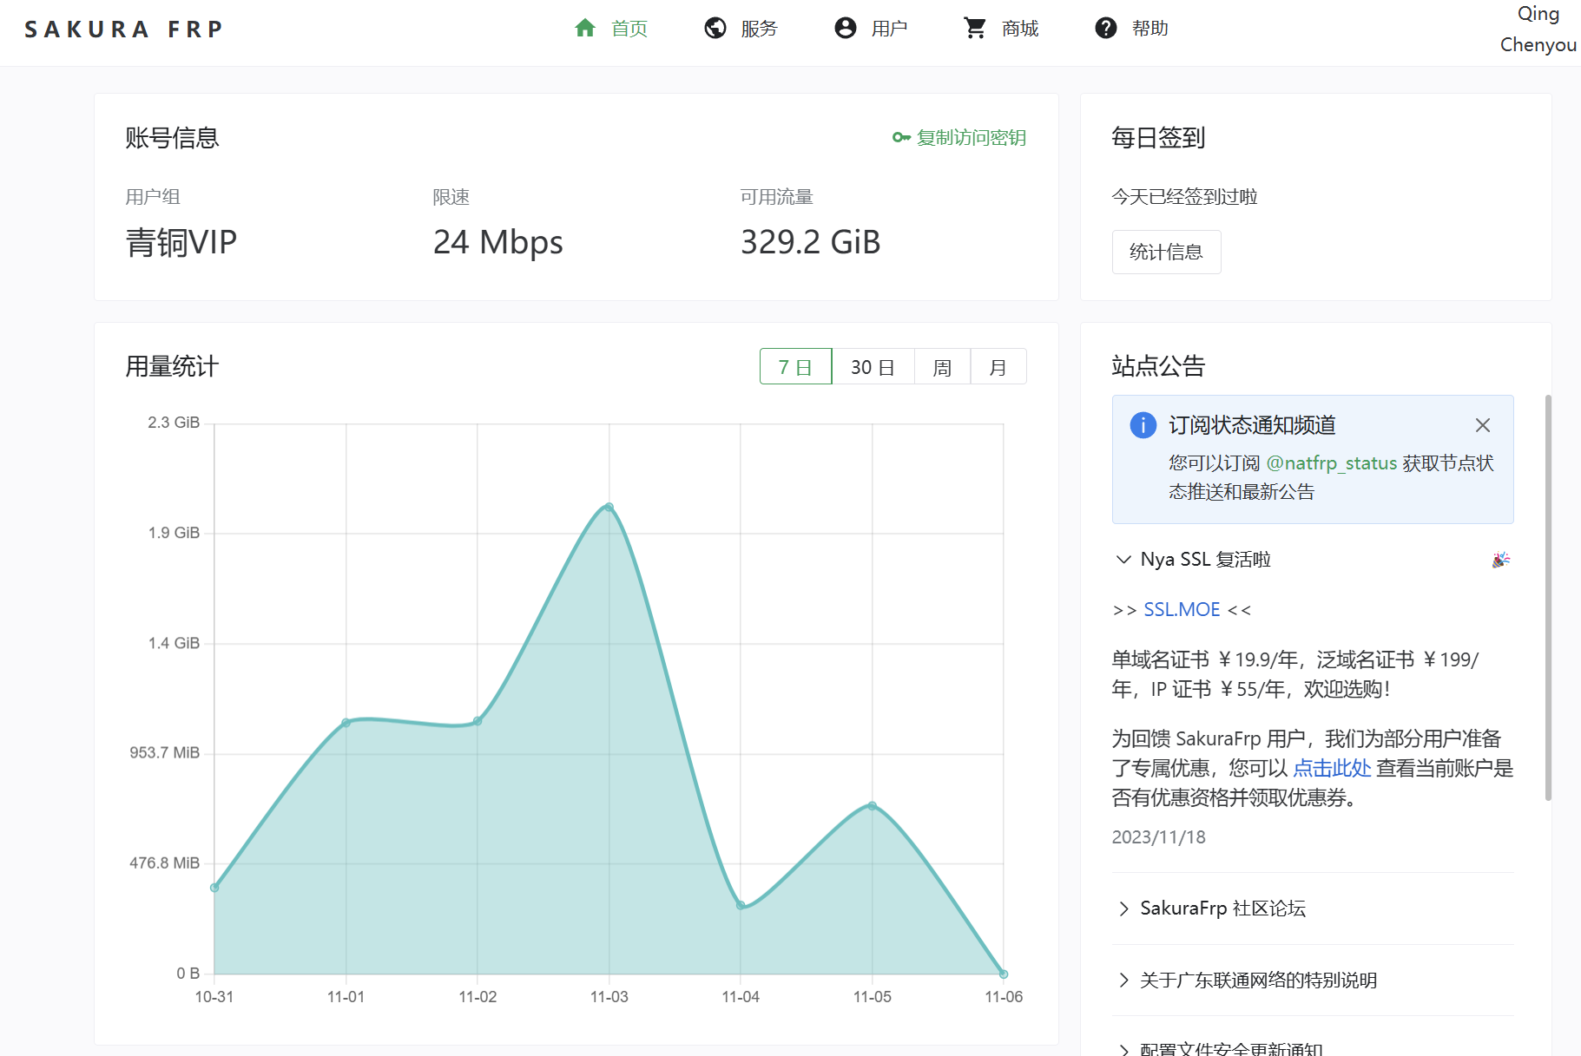Open the 商城 menu

(1020, 29)
